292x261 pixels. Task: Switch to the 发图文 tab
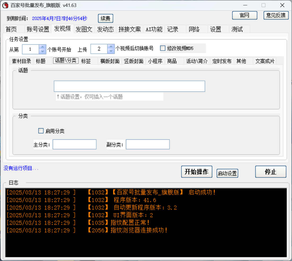tap(84, 29)
